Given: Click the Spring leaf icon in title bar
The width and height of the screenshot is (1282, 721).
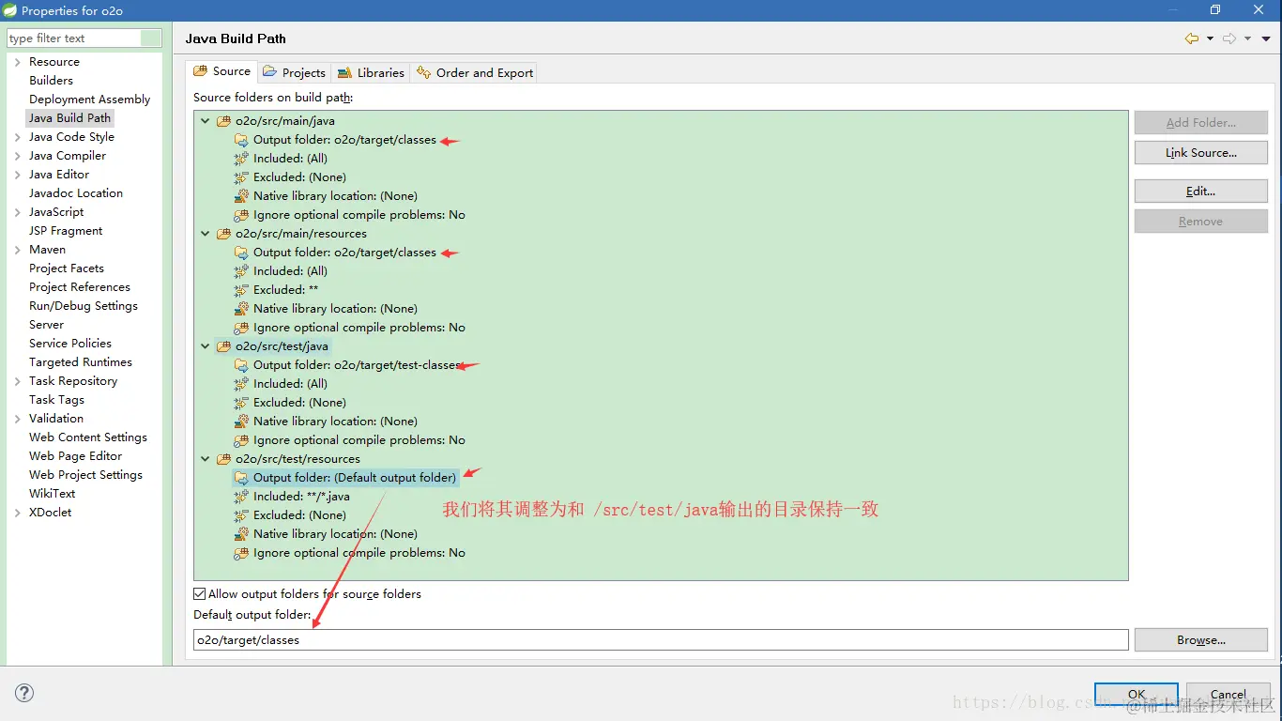Looking at the screenshot, I should (10, 10).
